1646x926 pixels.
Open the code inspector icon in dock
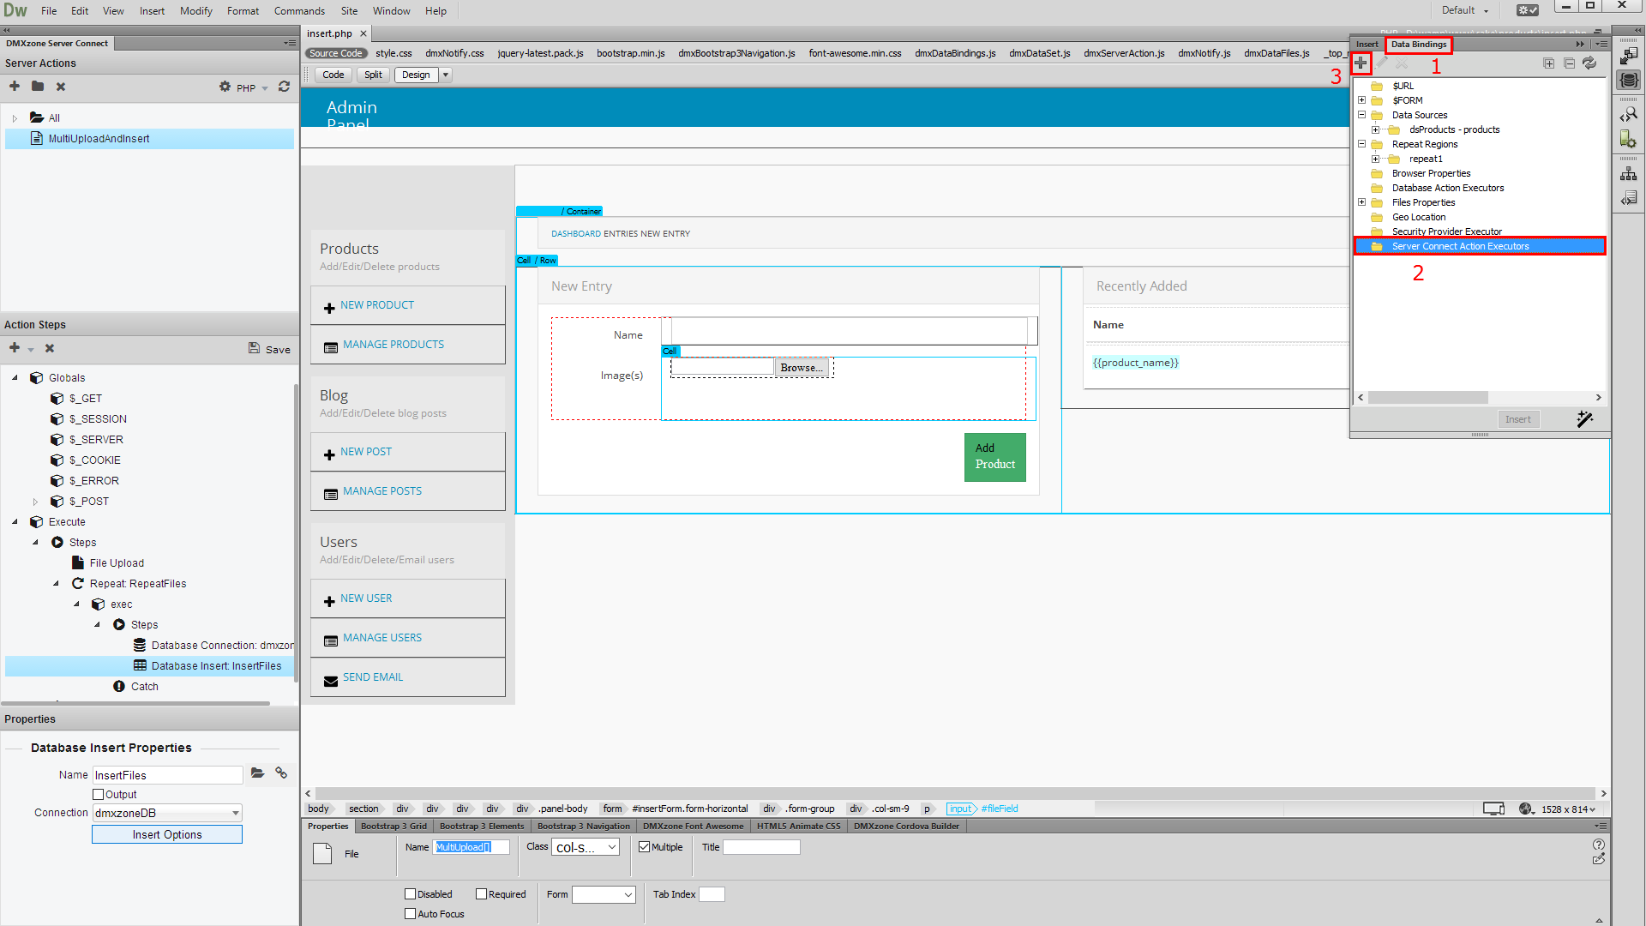point(1629,114)
